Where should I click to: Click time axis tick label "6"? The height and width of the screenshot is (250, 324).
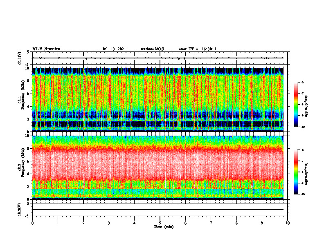click(x=186, y=223)
